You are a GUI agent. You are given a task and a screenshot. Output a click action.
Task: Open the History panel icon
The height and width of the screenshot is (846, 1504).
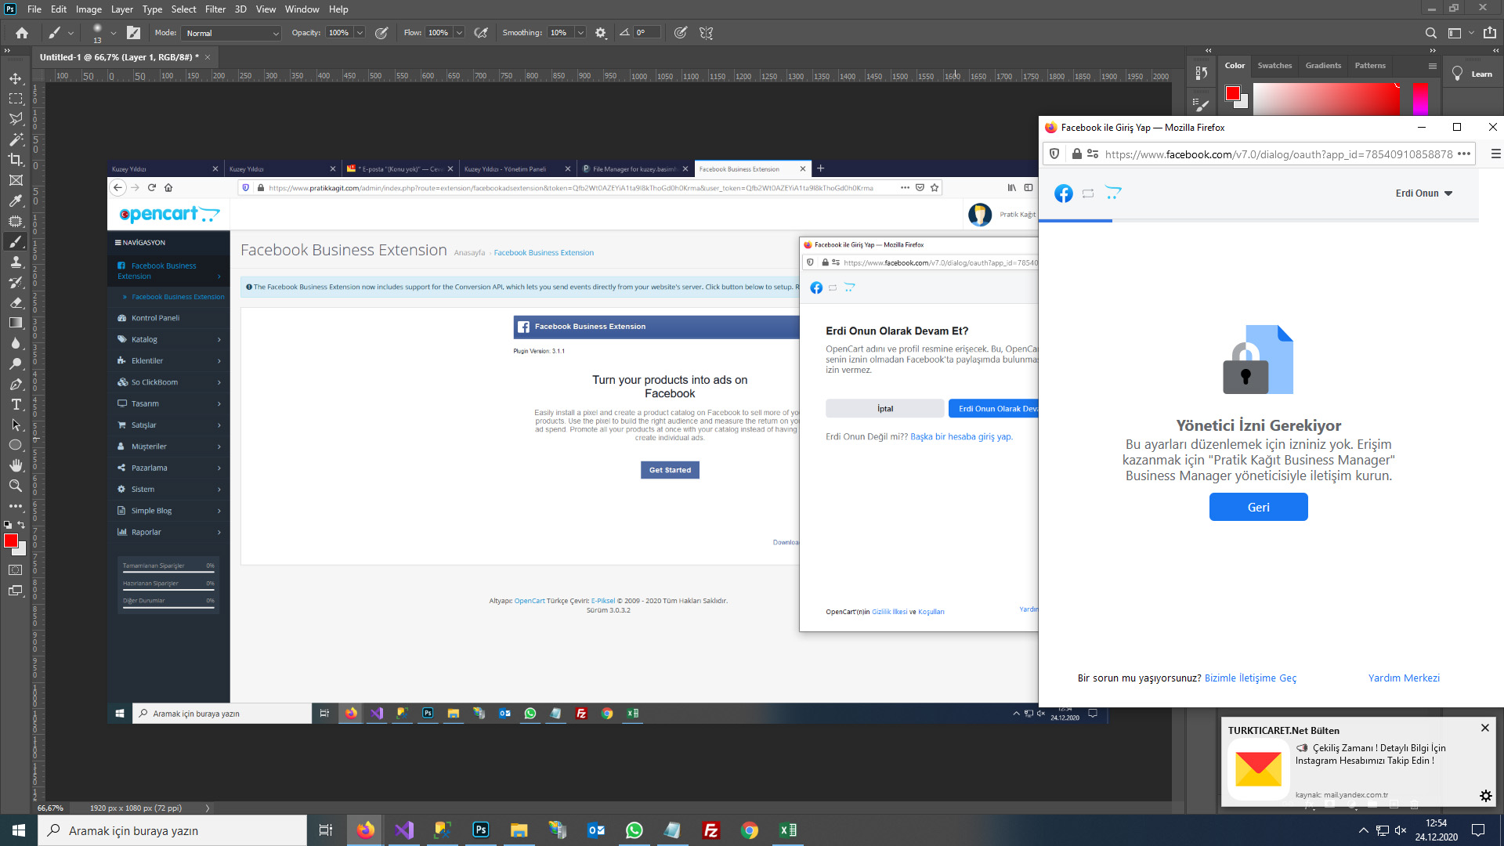[x=1201, y=74]
